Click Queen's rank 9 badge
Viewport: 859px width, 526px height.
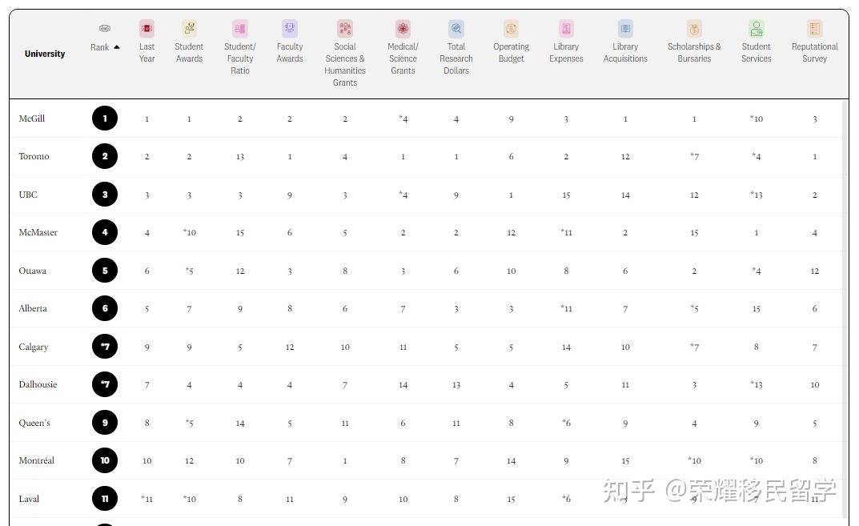tap(105, 423)
